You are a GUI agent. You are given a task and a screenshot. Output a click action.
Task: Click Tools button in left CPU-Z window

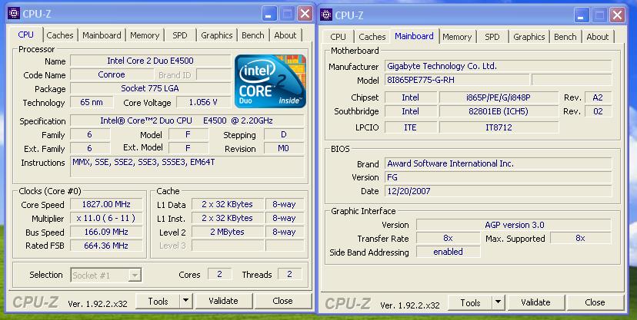point(158,301)
